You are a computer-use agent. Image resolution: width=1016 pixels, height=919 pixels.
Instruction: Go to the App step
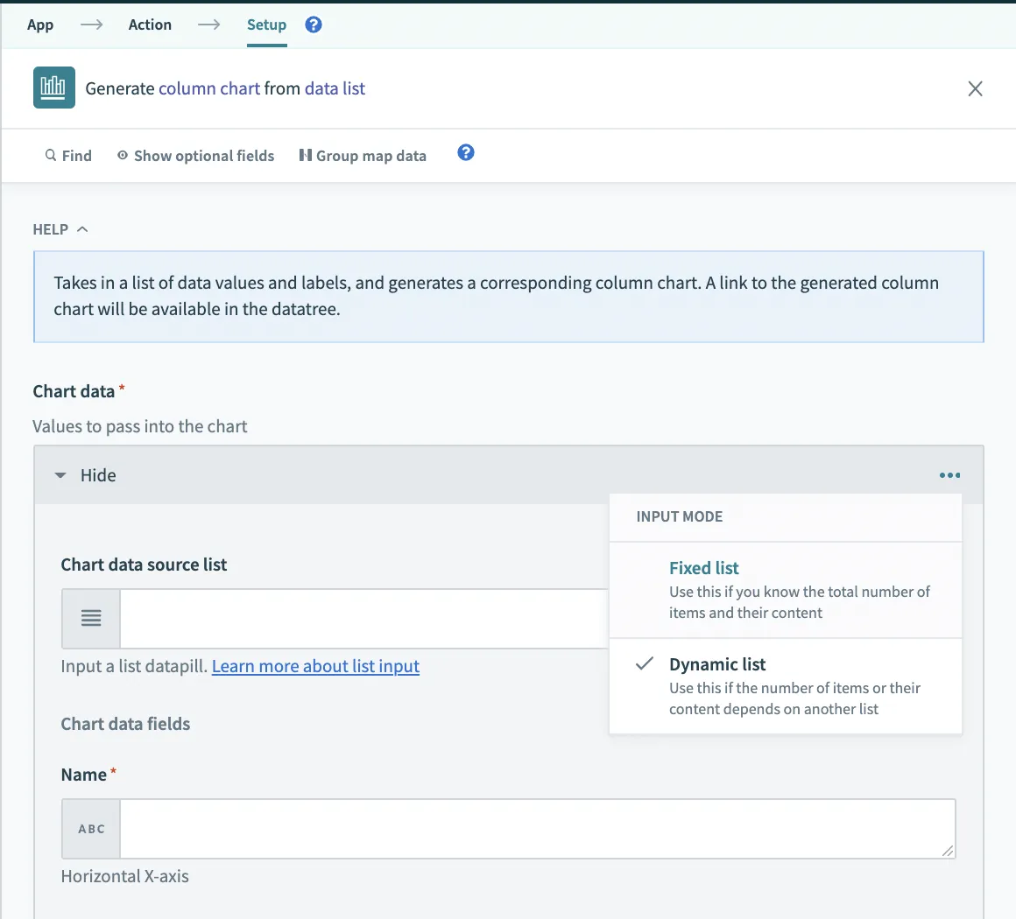pyautogui.click(x=40, y=25)
